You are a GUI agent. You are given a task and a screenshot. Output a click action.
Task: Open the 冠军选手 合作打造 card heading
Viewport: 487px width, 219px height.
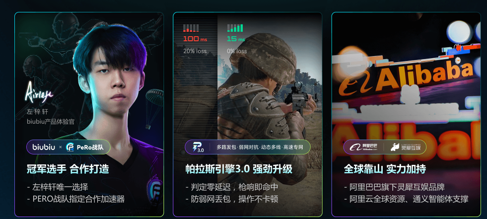(68, 169)
